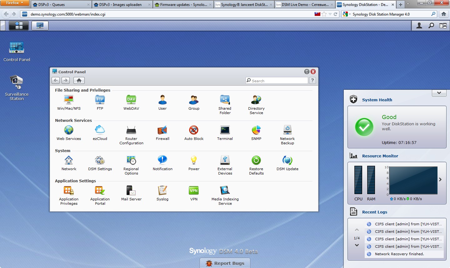Open External Devices settings
Viewport: 450px width, 268px height.
(225, 165)
